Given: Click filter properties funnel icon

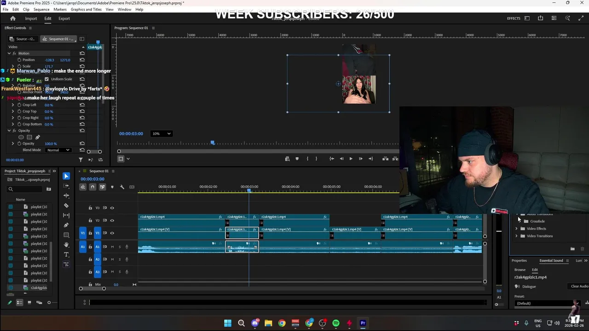Looking at the screenshot, I should pos(81,160).
